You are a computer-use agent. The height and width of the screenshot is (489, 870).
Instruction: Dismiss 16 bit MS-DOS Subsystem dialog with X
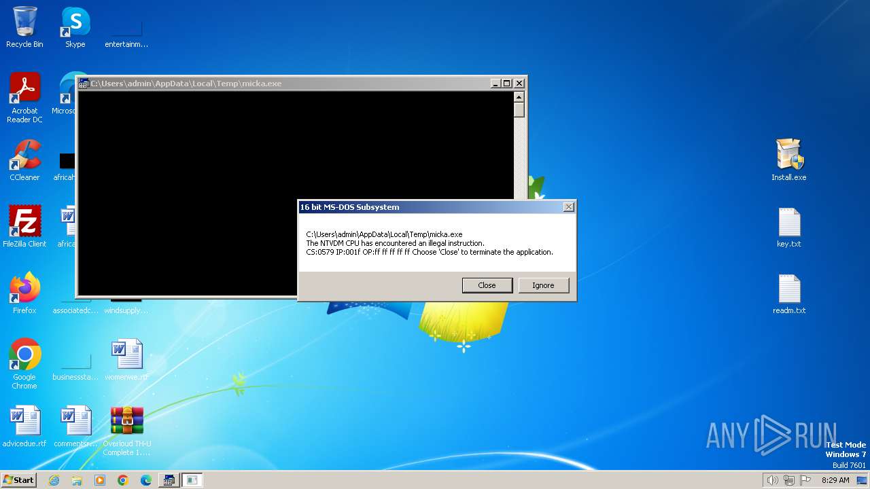[568, 207]
